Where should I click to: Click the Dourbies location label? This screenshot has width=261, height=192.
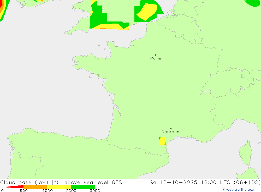[x=171, y=132]
